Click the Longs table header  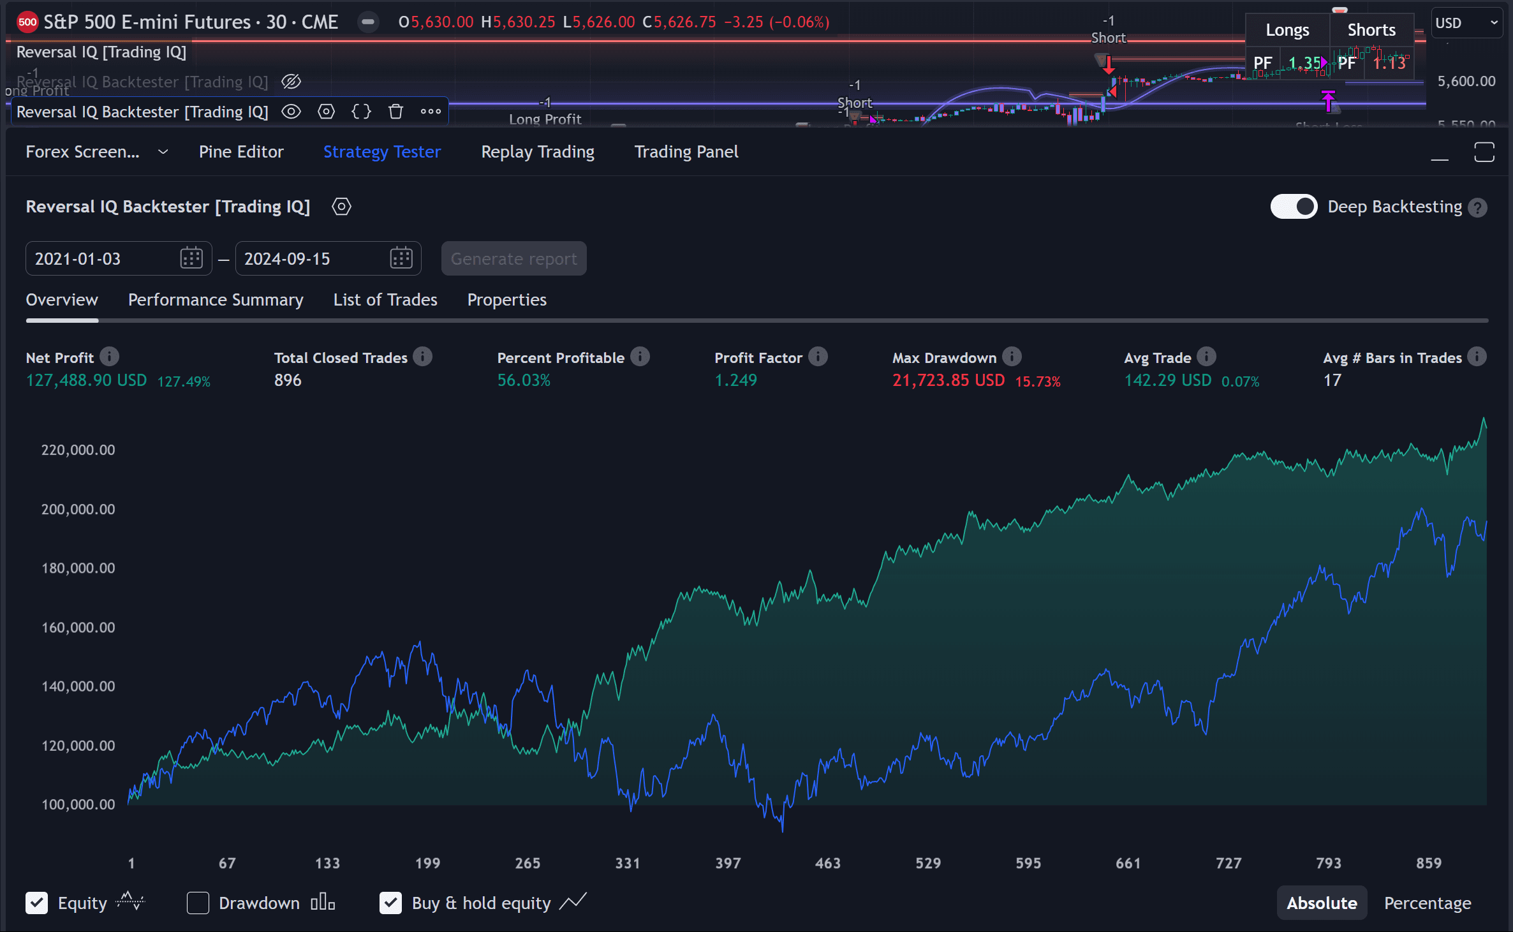pos(1287,30)
